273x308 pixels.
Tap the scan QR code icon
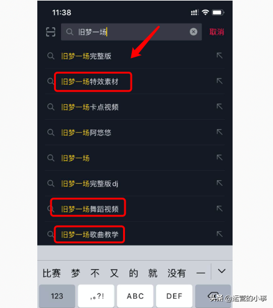pos(50,32)
